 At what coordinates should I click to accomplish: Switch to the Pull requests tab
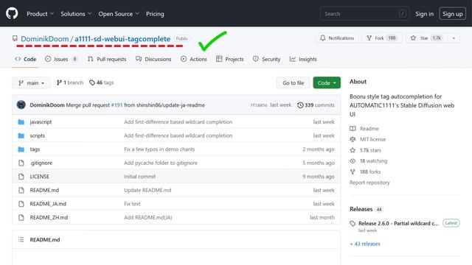(x=107, y=59)
